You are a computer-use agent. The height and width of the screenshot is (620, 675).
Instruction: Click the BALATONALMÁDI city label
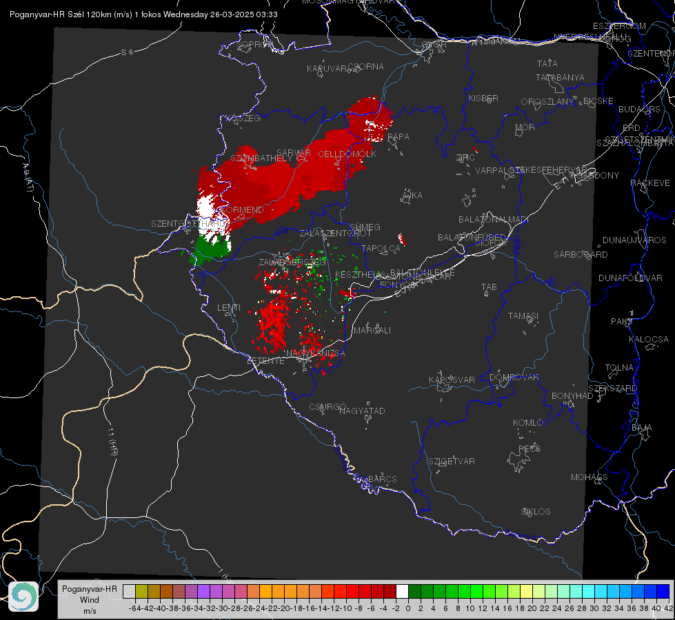(x=494, y=220)
